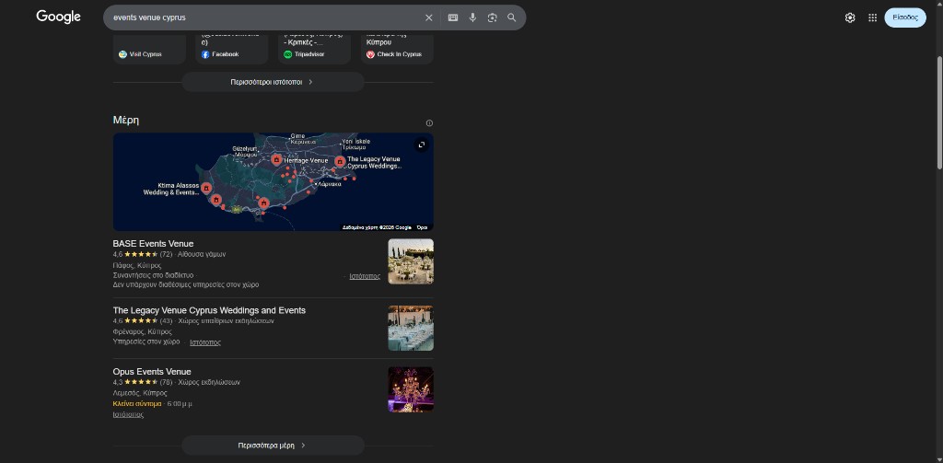This screenshot has height=463, width=943.
Task: Open Google apps grid icon
Action: point(873,17)
